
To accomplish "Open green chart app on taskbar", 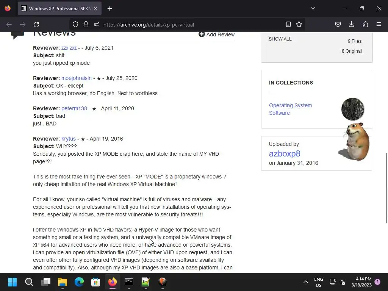I will tap(145, 282).
